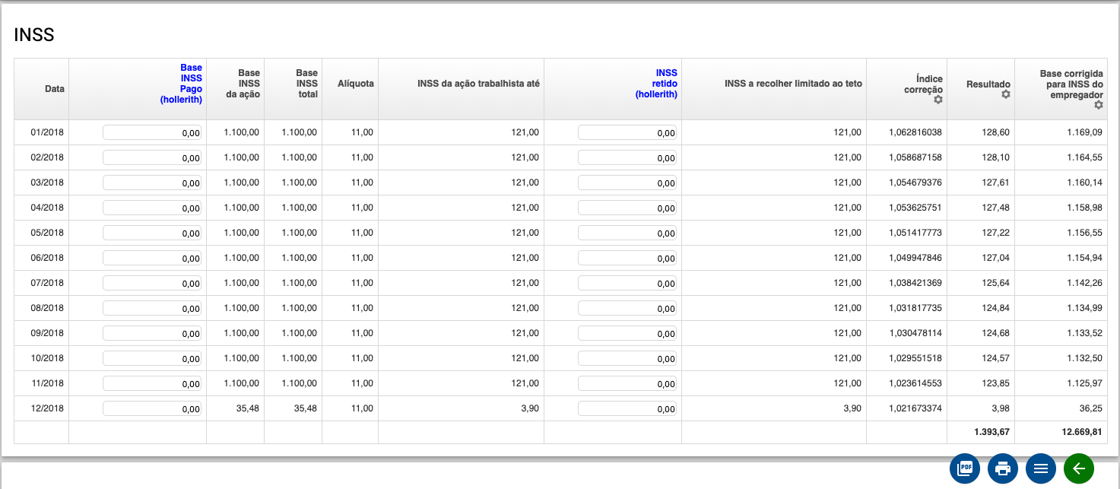The width and height of the screenshot is (1120, 489).
Task: Edit INSS retido field for 10/2018
Action: click(627, 358)
